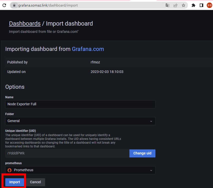
Task: Click the Prometheus flame logo icon
Action: tap(10, 170)
